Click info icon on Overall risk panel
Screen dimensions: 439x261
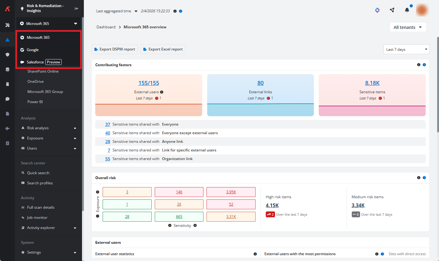(x=419, y=178)
